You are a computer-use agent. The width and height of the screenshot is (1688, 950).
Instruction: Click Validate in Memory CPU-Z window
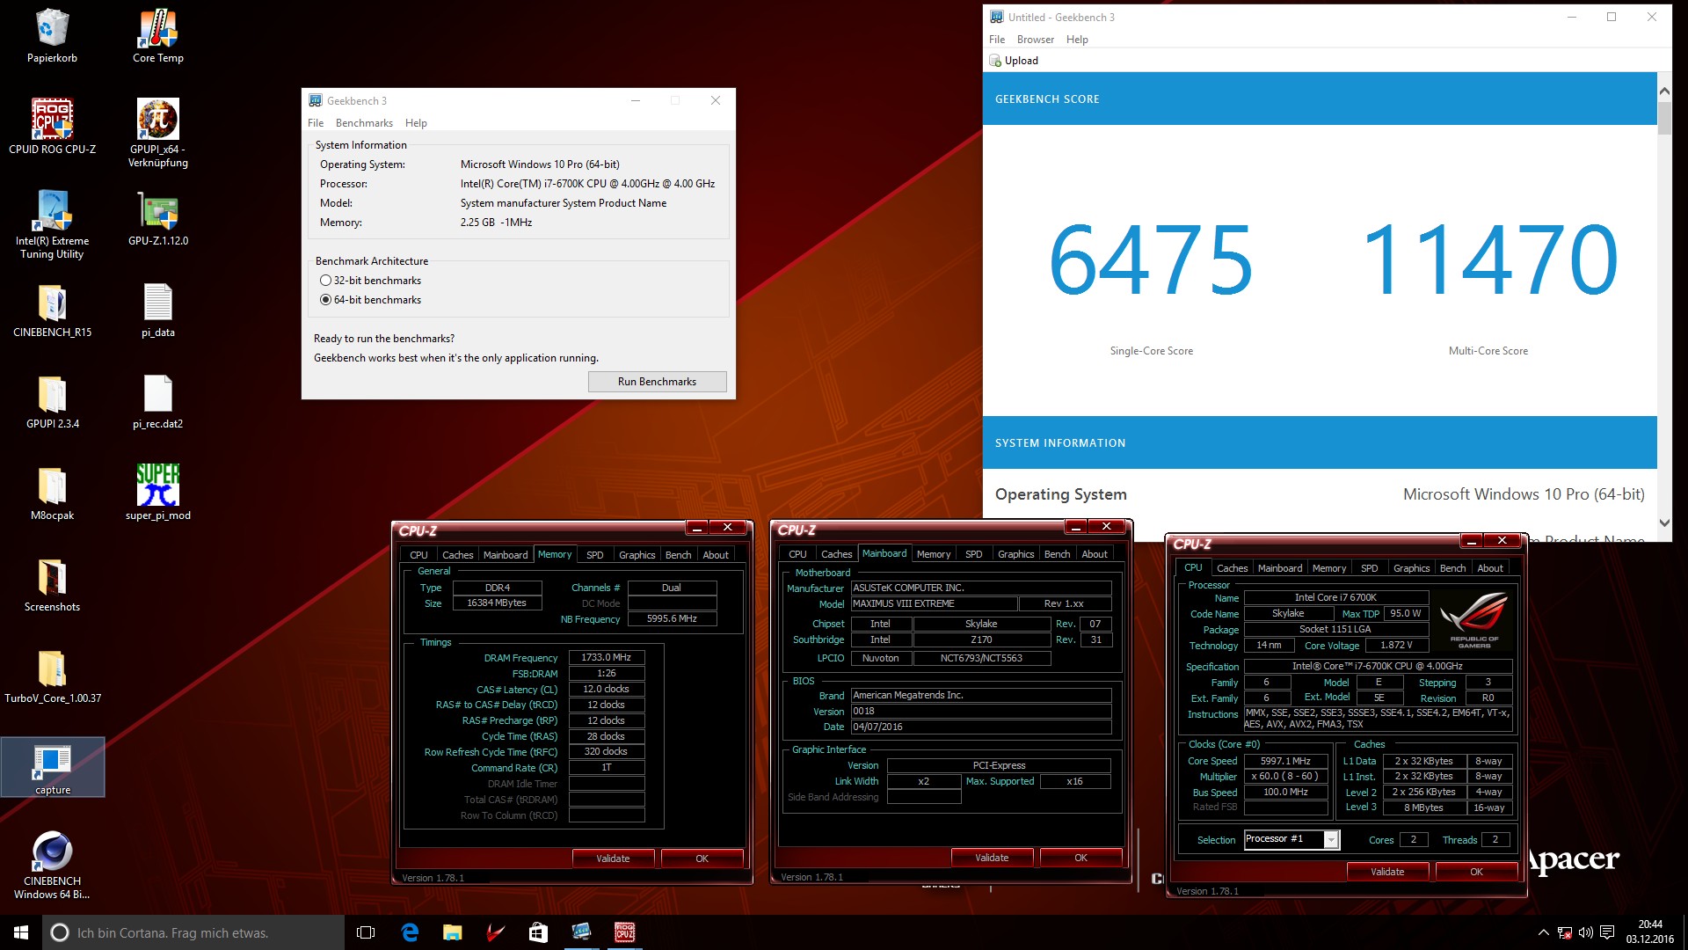613,859
